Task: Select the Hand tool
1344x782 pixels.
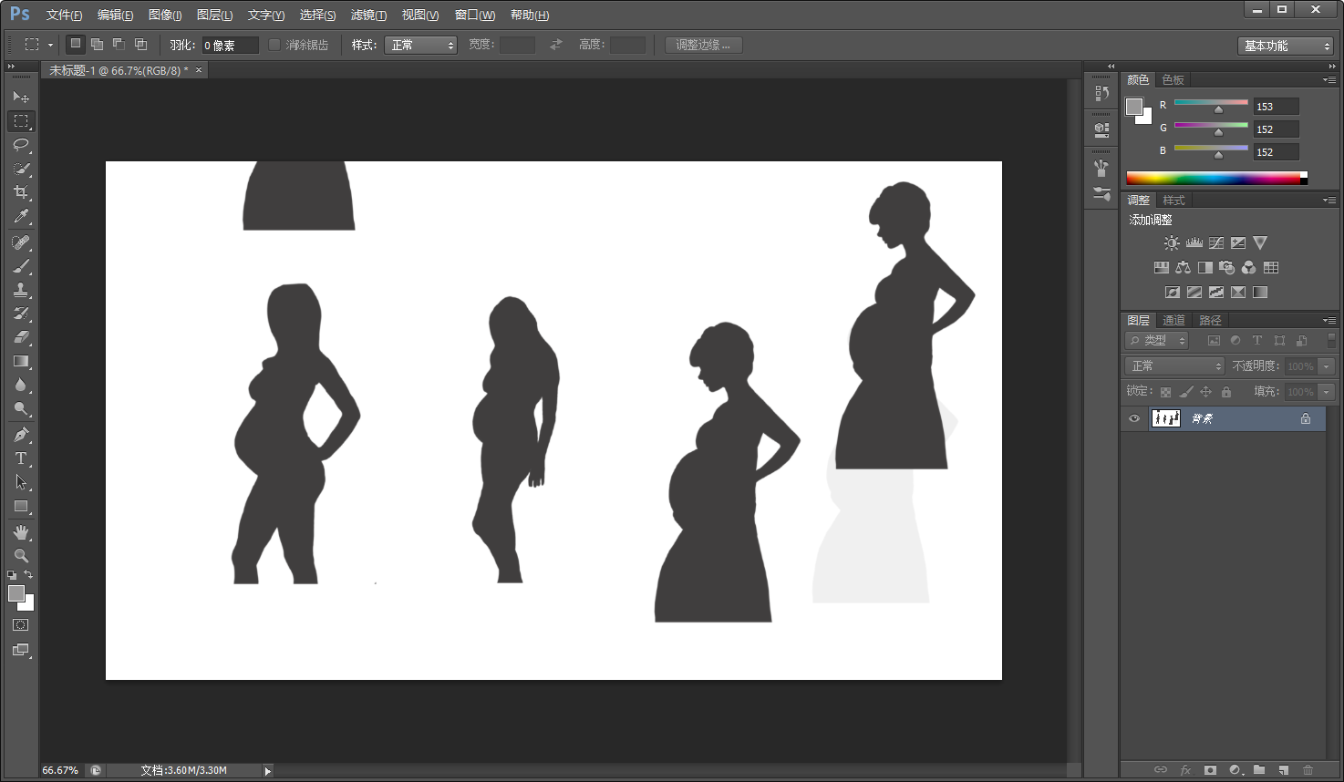Action: (21, 532)
